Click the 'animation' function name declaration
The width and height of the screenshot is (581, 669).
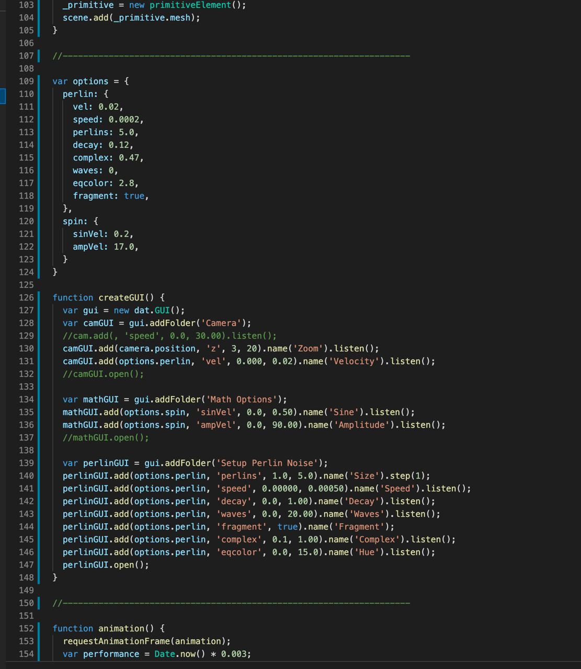point(121,628)
